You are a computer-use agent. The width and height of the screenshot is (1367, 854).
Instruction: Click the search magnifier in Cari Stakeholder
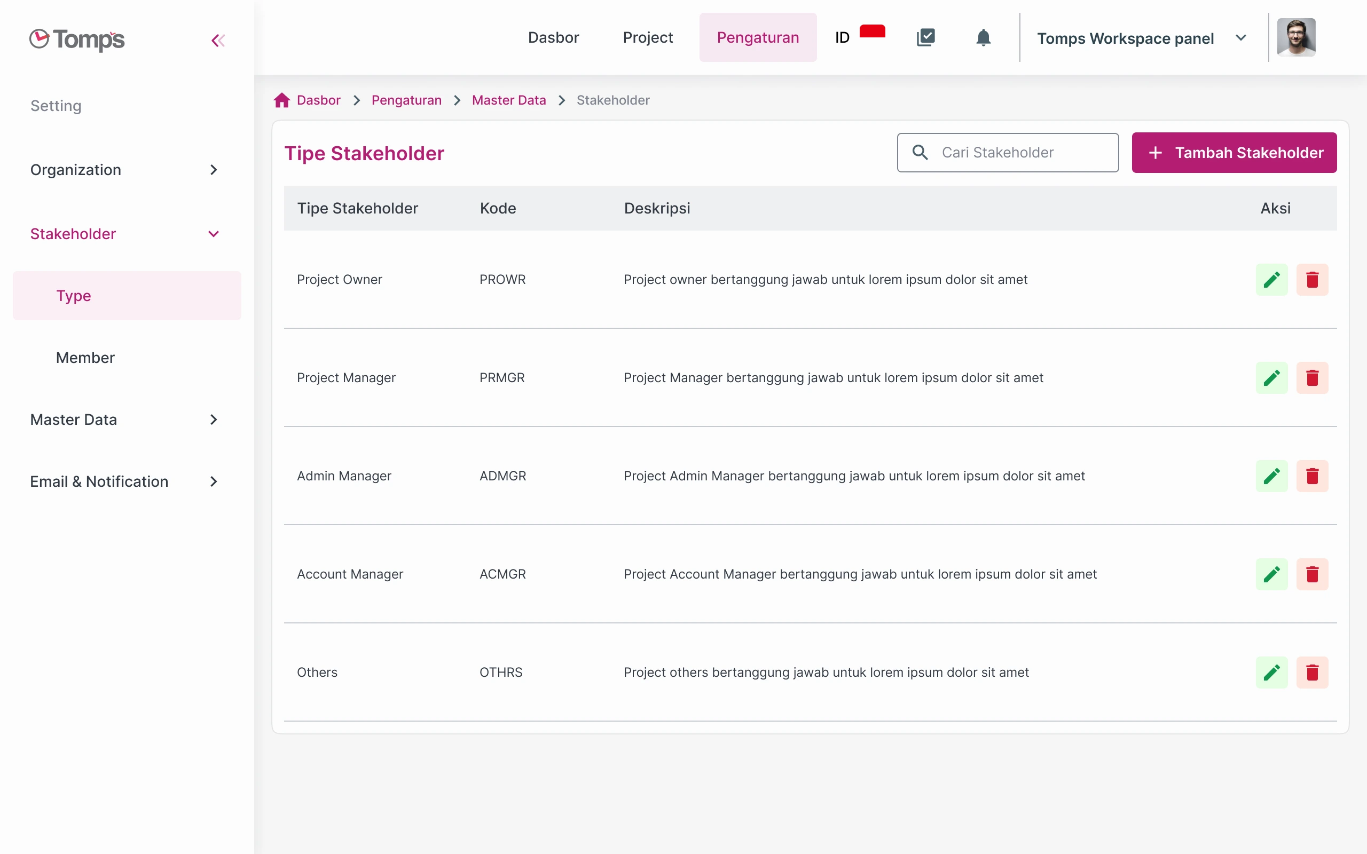pos(921,153)
